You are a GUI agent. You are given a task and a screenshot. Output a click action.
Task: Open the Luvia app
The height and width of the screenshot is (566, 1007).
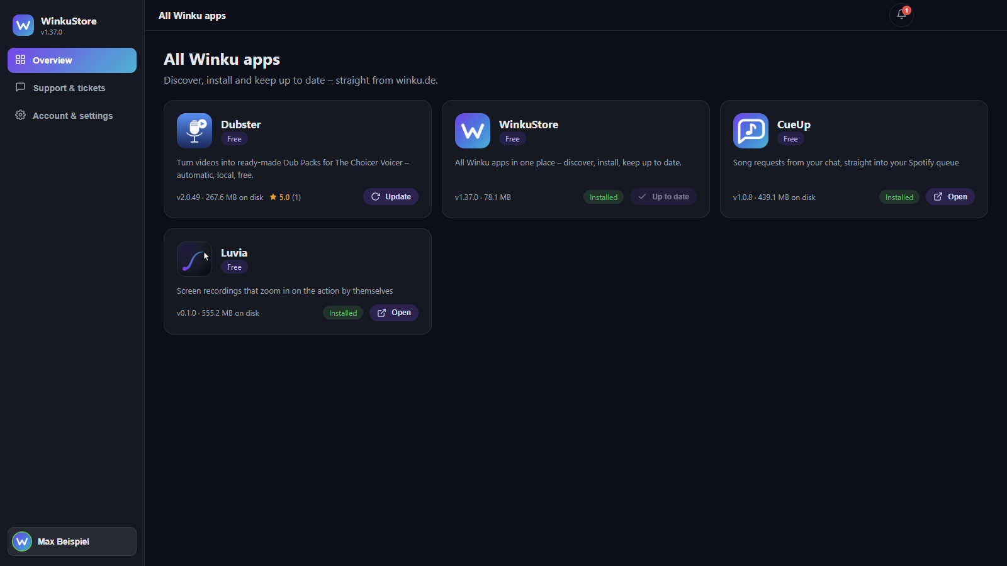point(394,313)
